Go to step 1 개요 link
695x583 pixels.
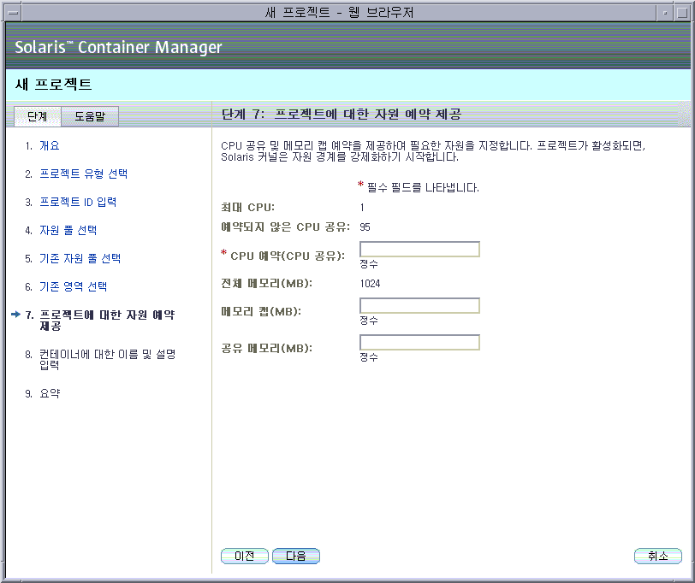click(x=50, y=145)
